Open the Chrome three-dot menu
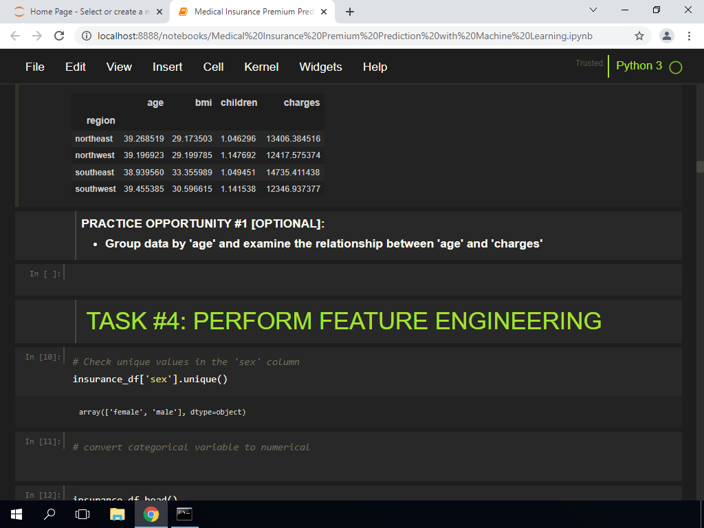The height and width of the screenshot is (528, 704). (689, 36)
